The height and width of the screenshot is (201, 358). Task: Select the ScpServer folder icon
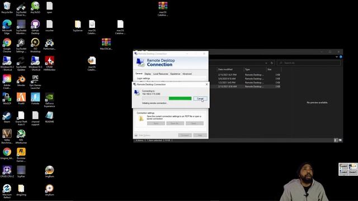point(78,26)
